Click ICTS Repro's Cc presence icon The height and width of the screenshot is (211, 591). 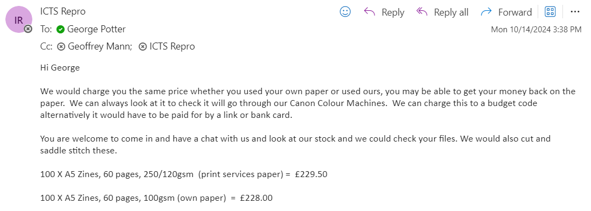(143, 47)
